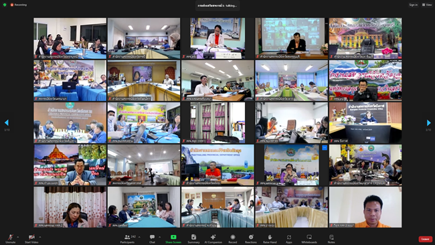
Task: Open Whiteboards
Action: pos(309,238)
